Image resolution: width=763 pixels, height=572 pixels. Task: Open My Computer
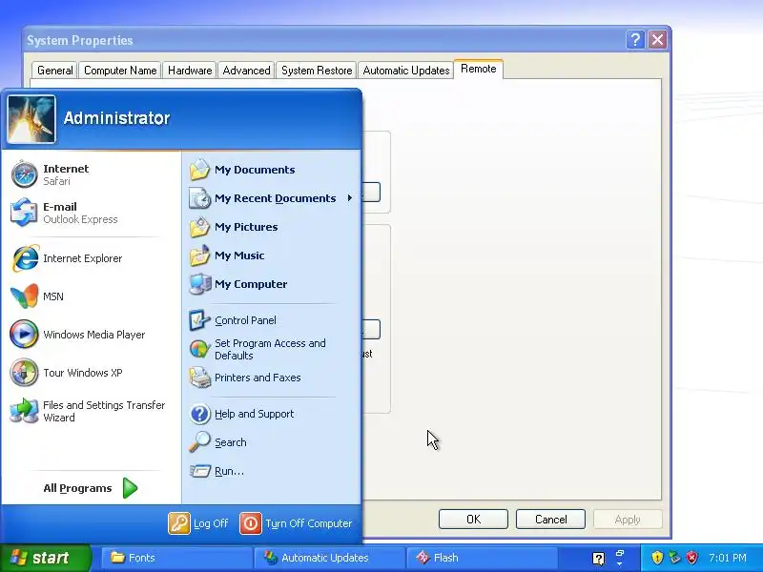tap(271, 284)
